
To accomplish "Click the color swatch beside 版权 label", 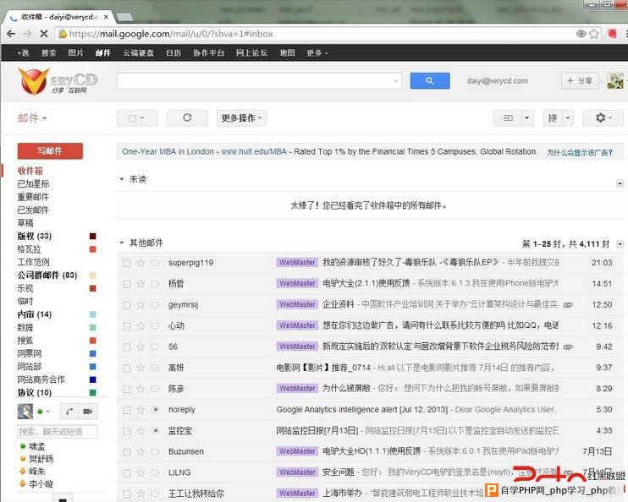I will pos(92,236).
